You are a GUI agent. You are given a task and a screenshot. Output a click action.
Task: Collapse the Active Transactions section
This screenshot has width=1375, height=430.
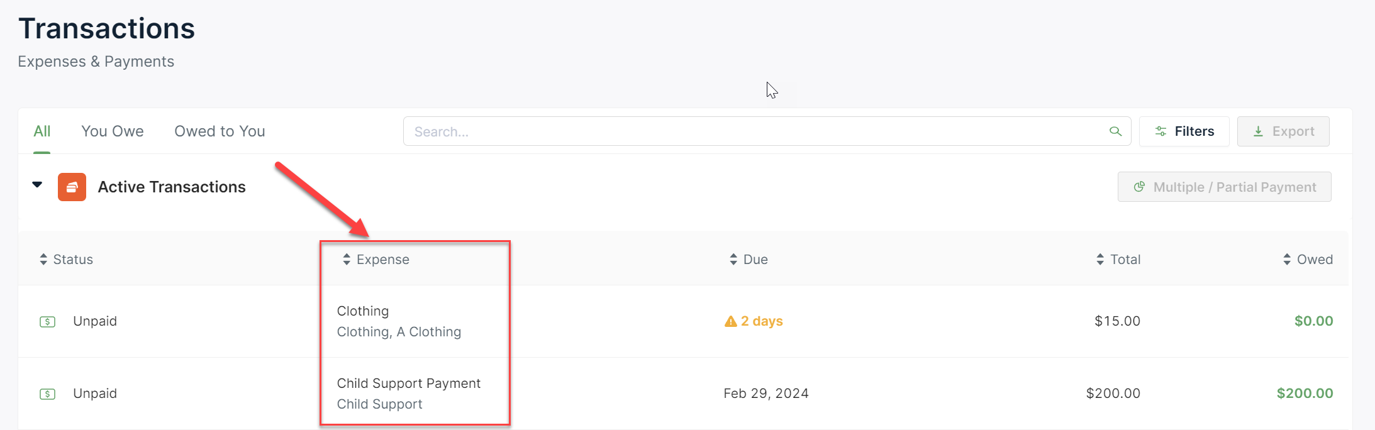(x=37, y=185)
